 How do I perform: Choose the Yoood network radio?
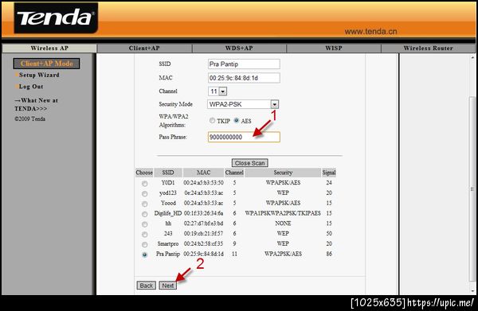tap(144, 204)
